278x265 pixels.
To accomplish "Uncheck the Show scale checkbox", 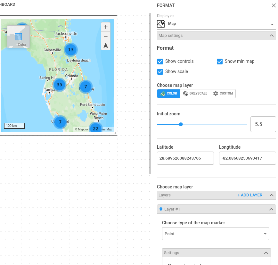I will [x=160, y=72].
